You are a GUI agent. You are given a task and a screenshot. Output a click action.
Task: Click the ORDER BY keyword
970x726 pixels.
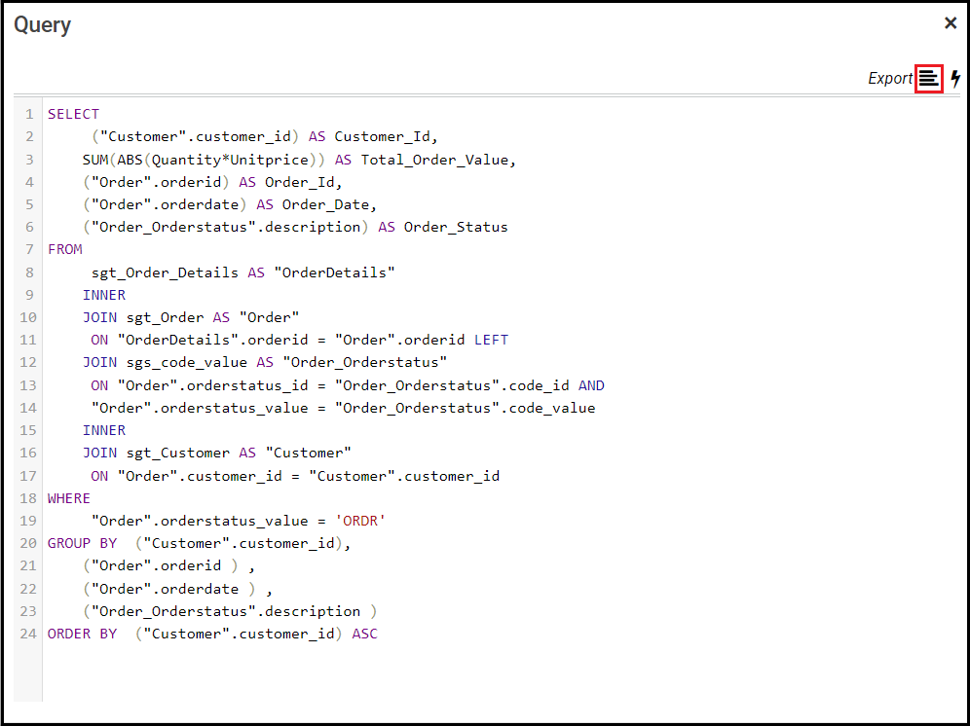tap(82, 634)
